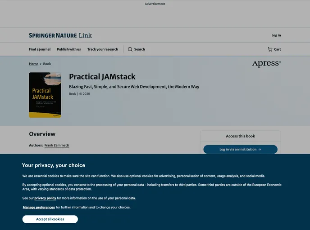The image size is (310, 230).
Task: Open the privacy policy link
Action: coord(45,198)
